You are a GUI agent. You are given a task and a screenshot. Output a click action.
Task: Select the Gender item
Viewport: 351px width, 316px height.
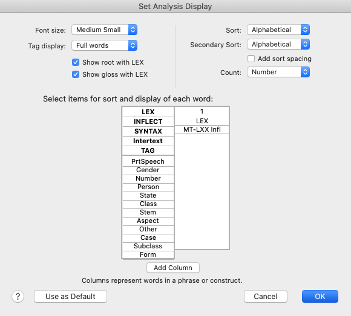tap(148, 170)
